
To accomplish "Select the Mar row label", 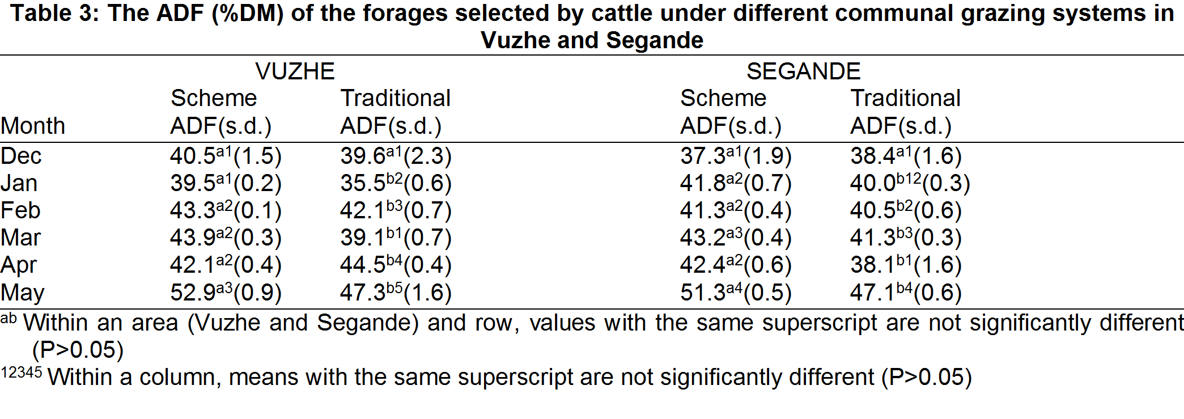I will point(20,238).
